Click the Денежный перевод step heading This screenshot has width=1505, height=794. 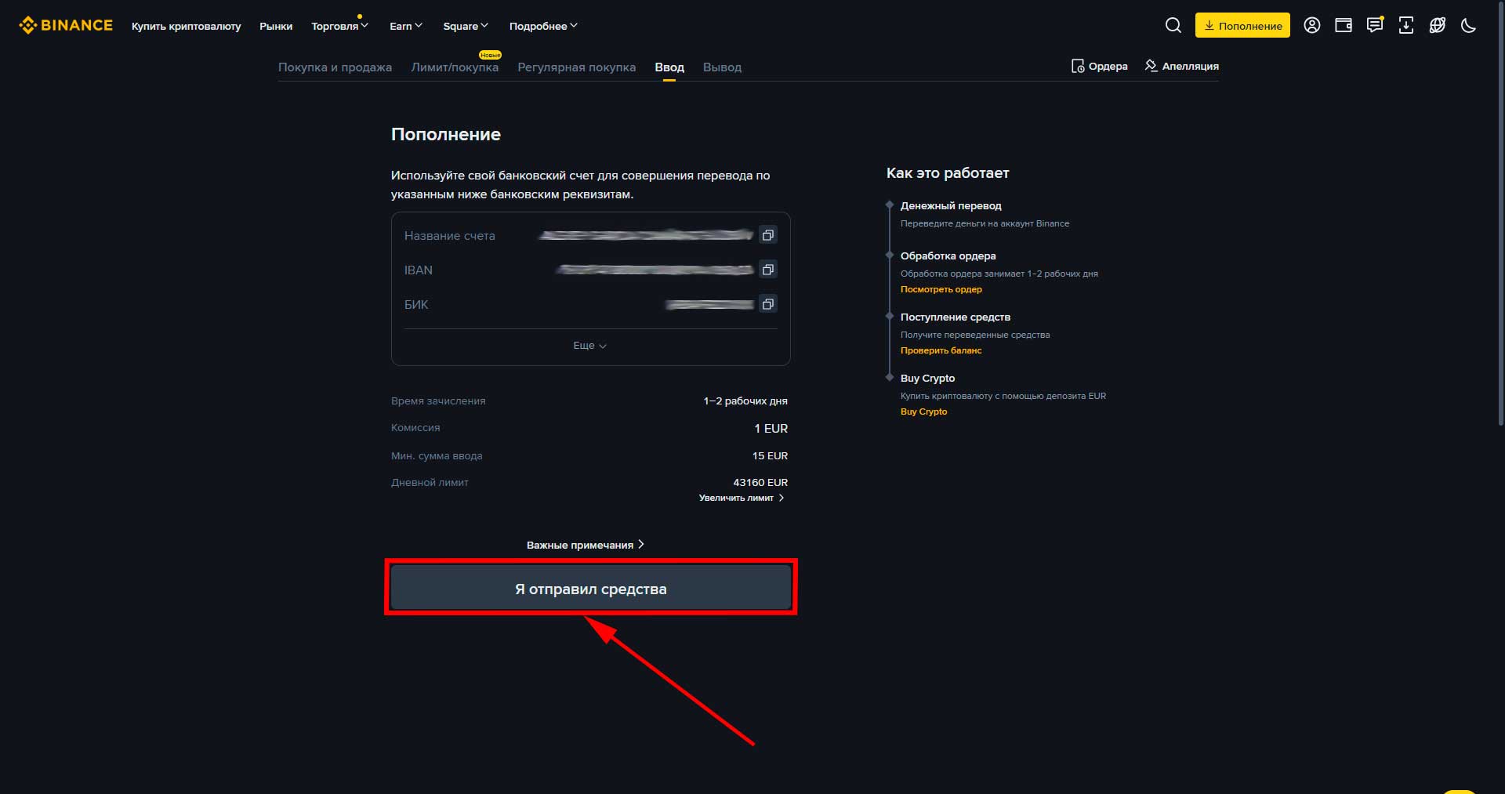pos(951,205)
